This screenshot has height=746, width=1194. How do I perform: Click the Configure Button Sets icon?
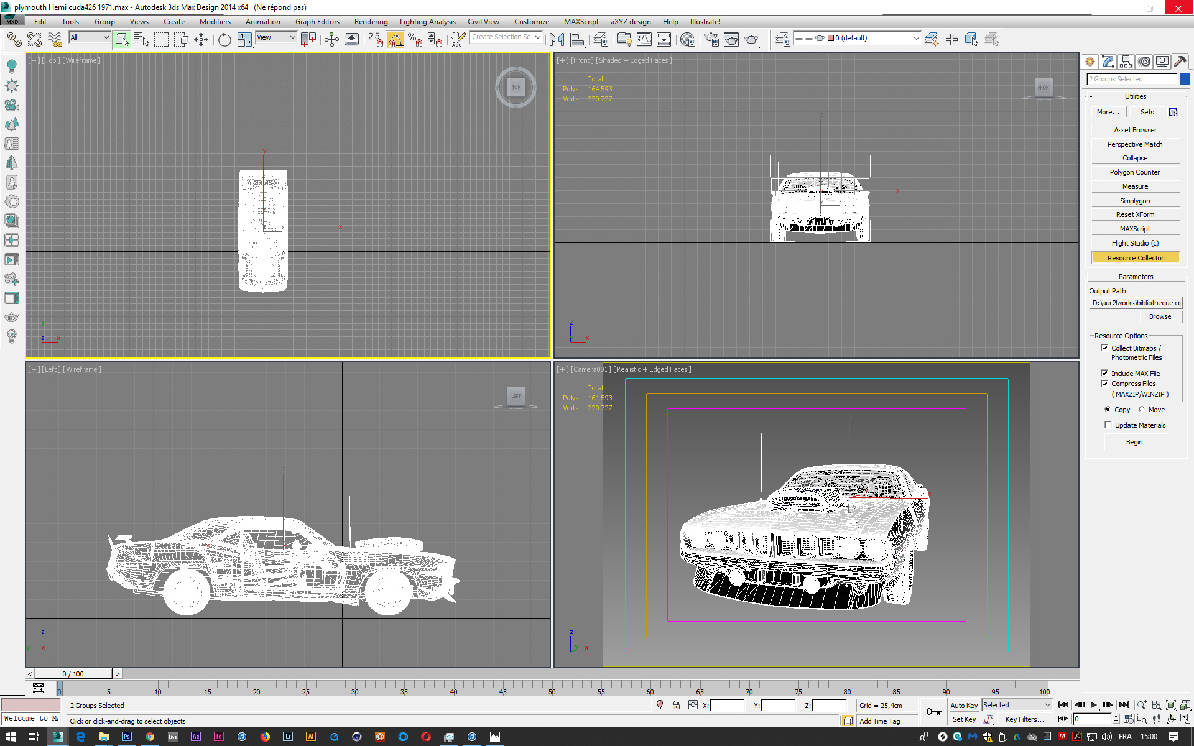[x=1173, y=112]
